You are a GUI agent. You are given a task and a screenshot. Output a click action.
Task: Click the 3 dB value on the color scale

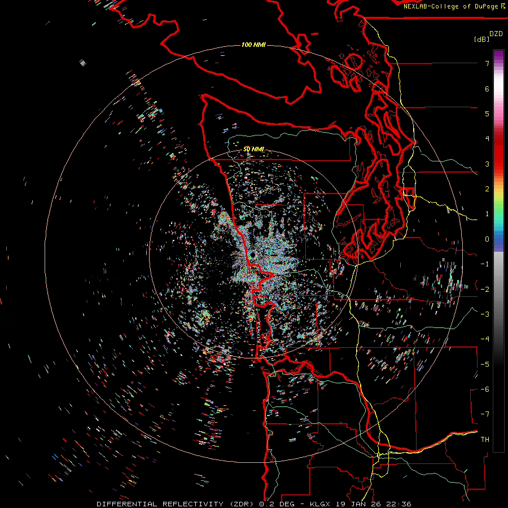coord(487,164)
